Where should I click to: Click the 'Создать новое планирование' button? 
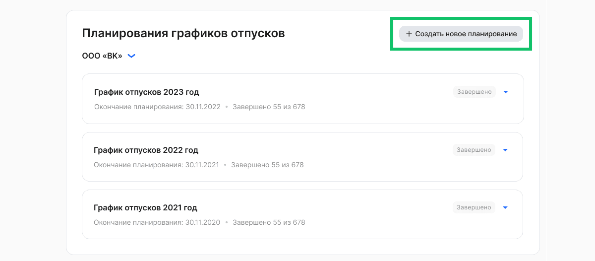[x=461, y=34]
